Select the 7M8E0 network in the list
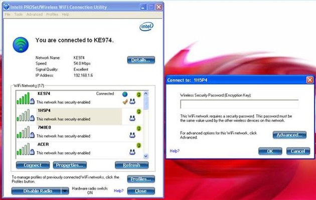 pyautogui.click(x=79, y=133)
